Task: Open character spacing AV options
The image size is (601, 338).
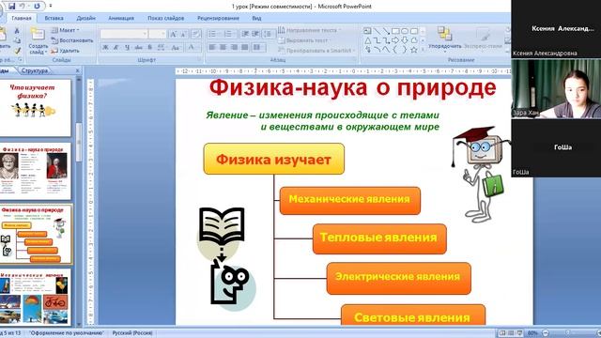Action: (x=162, y=48)
